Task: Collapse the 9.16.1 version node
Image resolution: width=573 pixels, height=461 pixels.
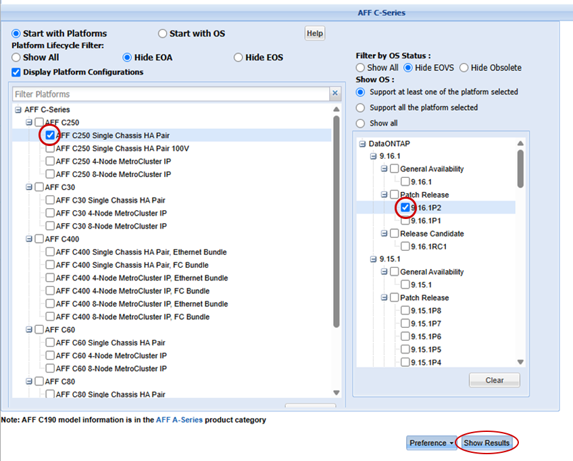Action: point(373,156)
